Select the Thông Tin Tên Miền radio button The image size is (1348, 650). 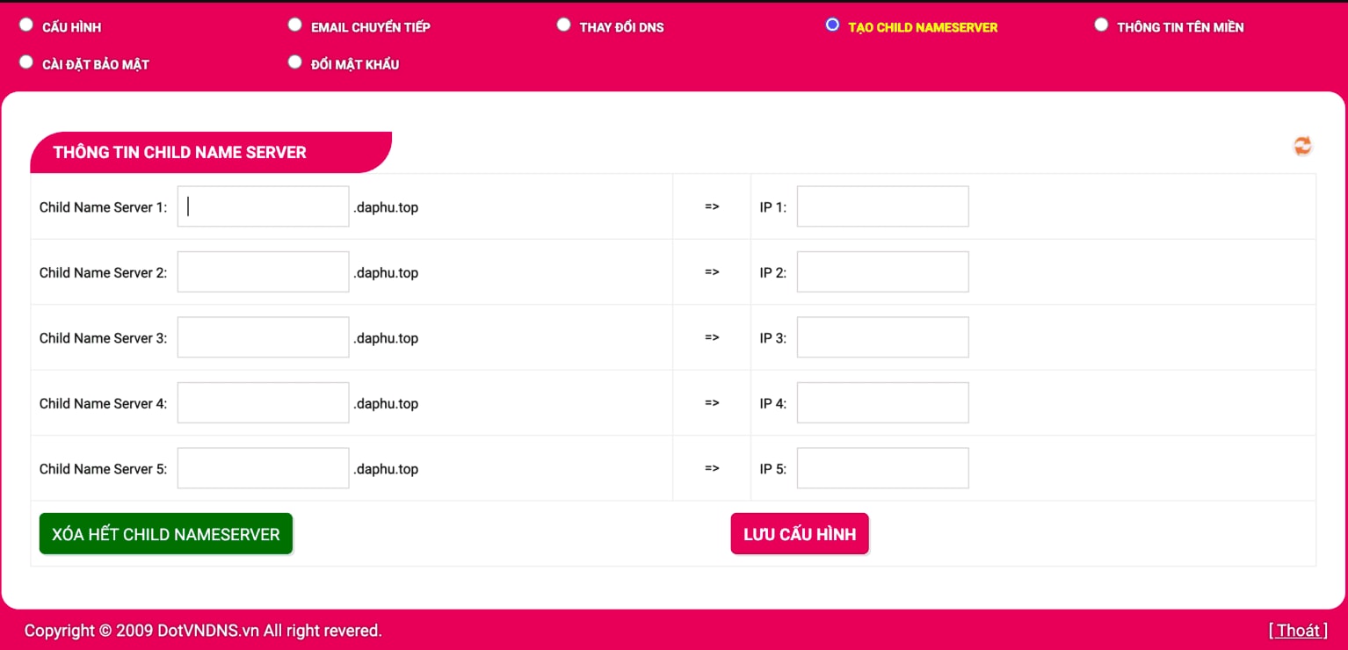coord(1101,25)
